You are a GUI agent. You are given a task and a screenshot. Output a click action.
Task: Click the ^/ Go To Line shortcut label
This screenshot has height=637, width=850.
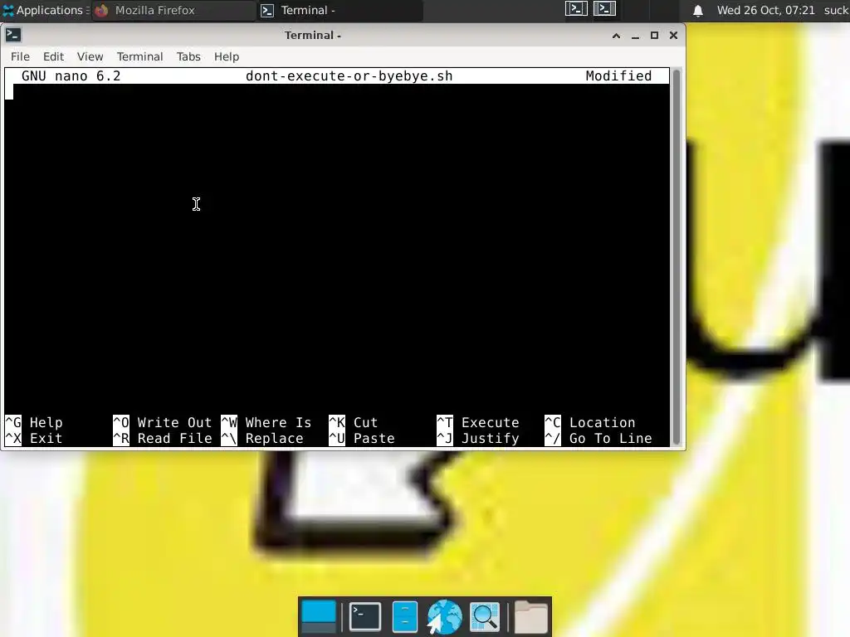(598, 438)
